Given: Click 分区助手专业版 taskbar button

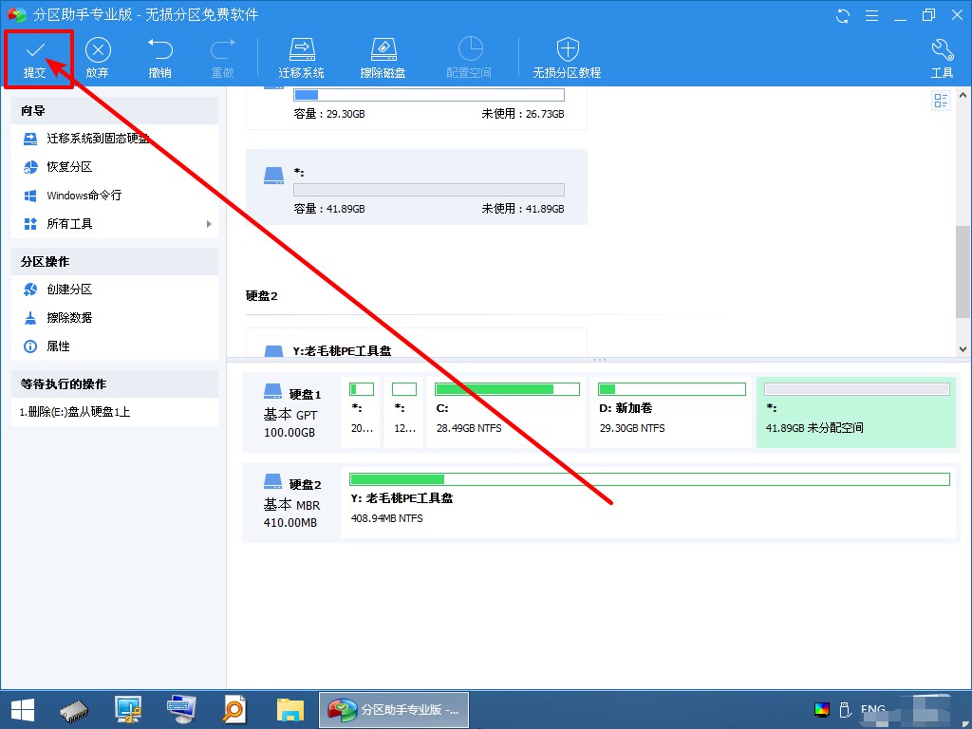Looking at the screenshot, I should pos(394,710).
